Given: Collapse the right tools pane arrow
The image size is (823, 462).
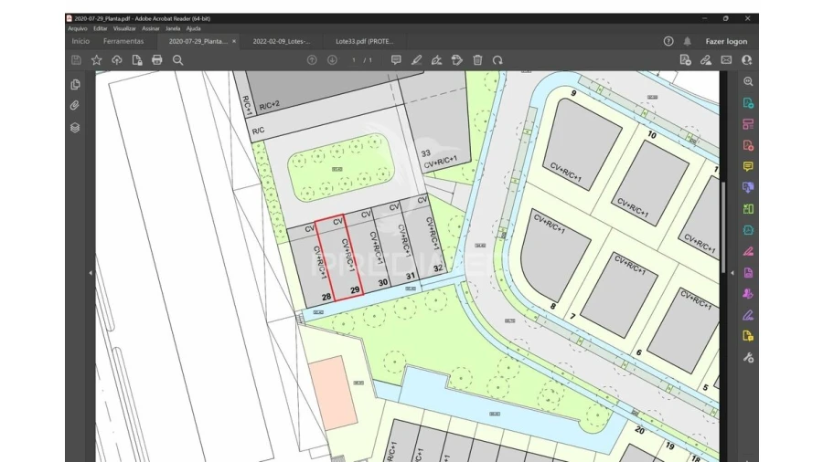Looking at the screenshot, I should [x=732, y=273].
